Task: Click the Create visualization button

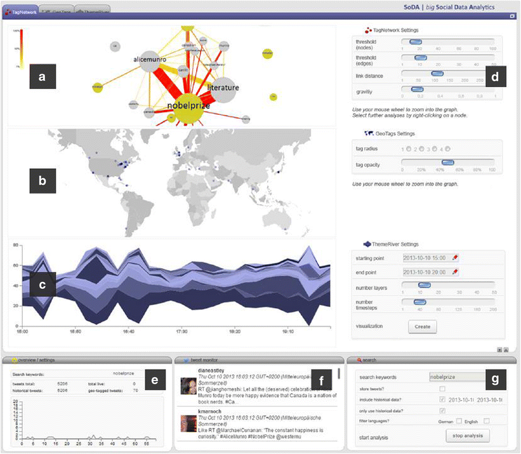Action: pyautogui.click(x=422, y=327)
